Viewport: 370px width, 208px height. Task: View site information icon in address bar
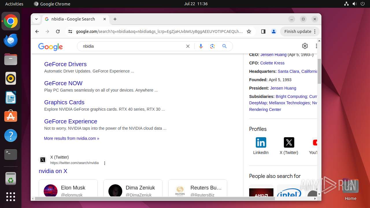pyautogui.click(x=70, y=31)
